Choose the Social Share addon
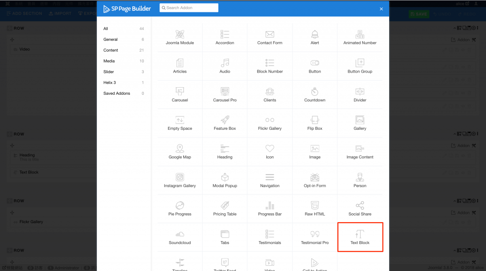Image resolution: width=486 pixels, height=271 pixels. coord(360,208)
